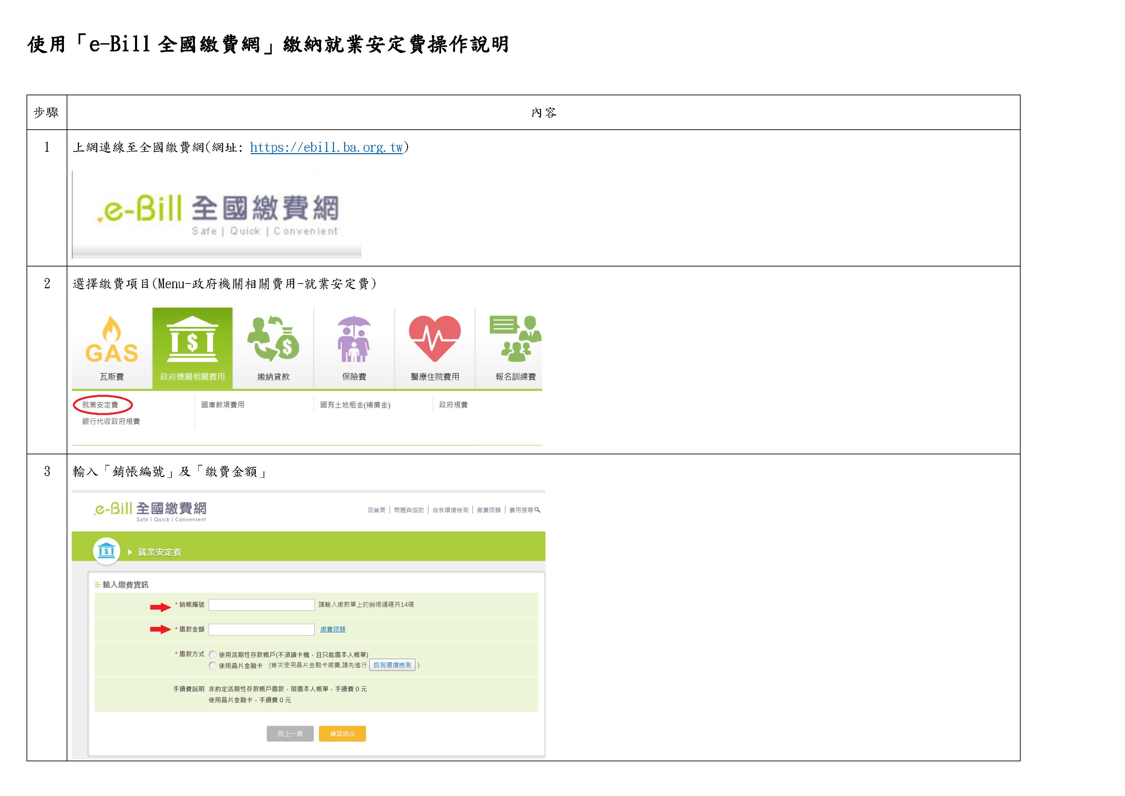Screen dimensions: 1125x796
Task: Click the 使用晶片金融卡，手續費 0 元 line
Action: click(250, 700)
